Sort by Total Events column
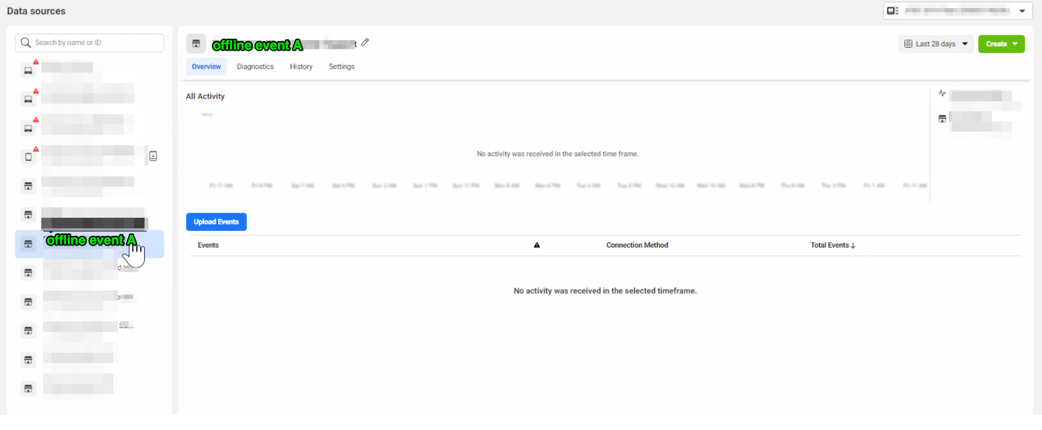The width and height of the screenshot is (1042, 430). [832, 245]
